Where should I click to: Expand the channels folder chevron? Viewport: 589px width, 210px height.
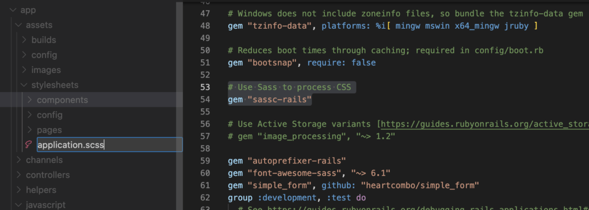coord(19,160)
